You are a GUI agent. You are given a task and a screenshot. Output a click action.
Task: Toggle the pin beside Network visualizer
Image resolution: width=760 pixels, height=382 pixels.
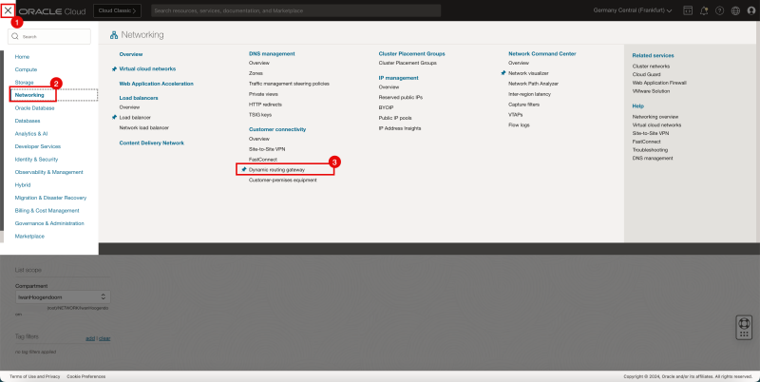[503, 73]
